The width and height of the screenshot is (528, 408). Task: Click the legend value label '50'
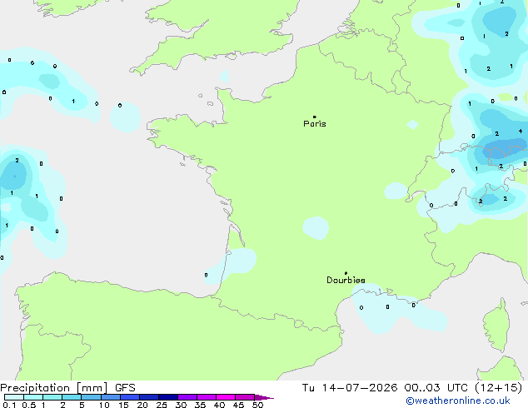(257, 405)
